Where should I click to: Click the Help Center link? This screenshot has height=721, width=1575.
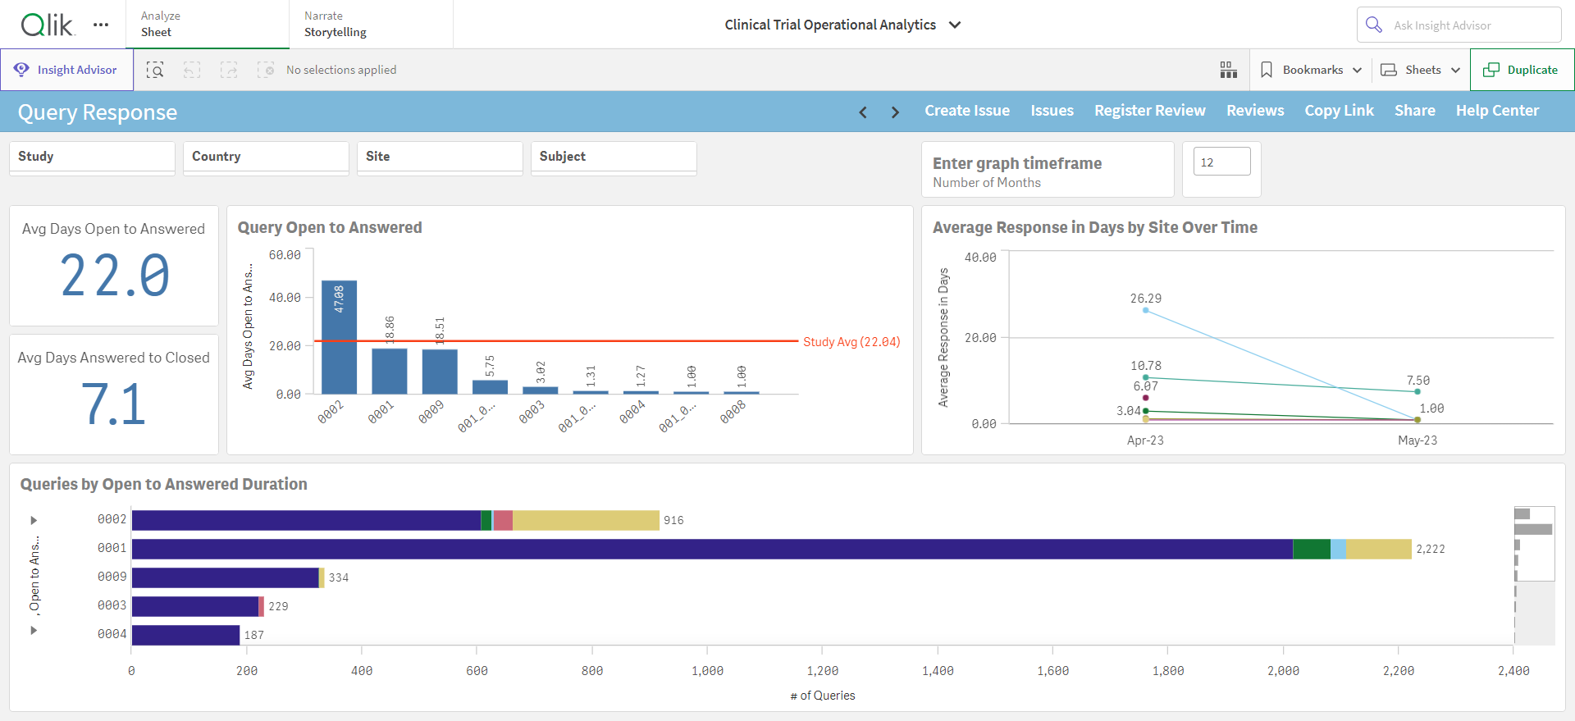tap(1497, 111)
